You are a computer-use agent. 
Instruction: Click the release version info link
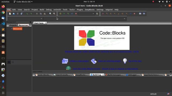click(x=102, y=51)
